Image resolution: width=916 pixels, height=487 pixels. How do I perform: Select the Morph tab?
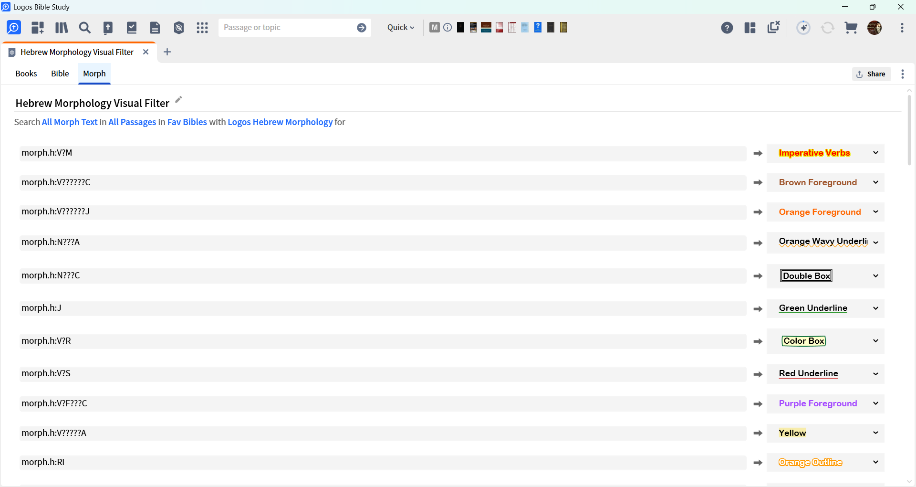tap(94, 74)
